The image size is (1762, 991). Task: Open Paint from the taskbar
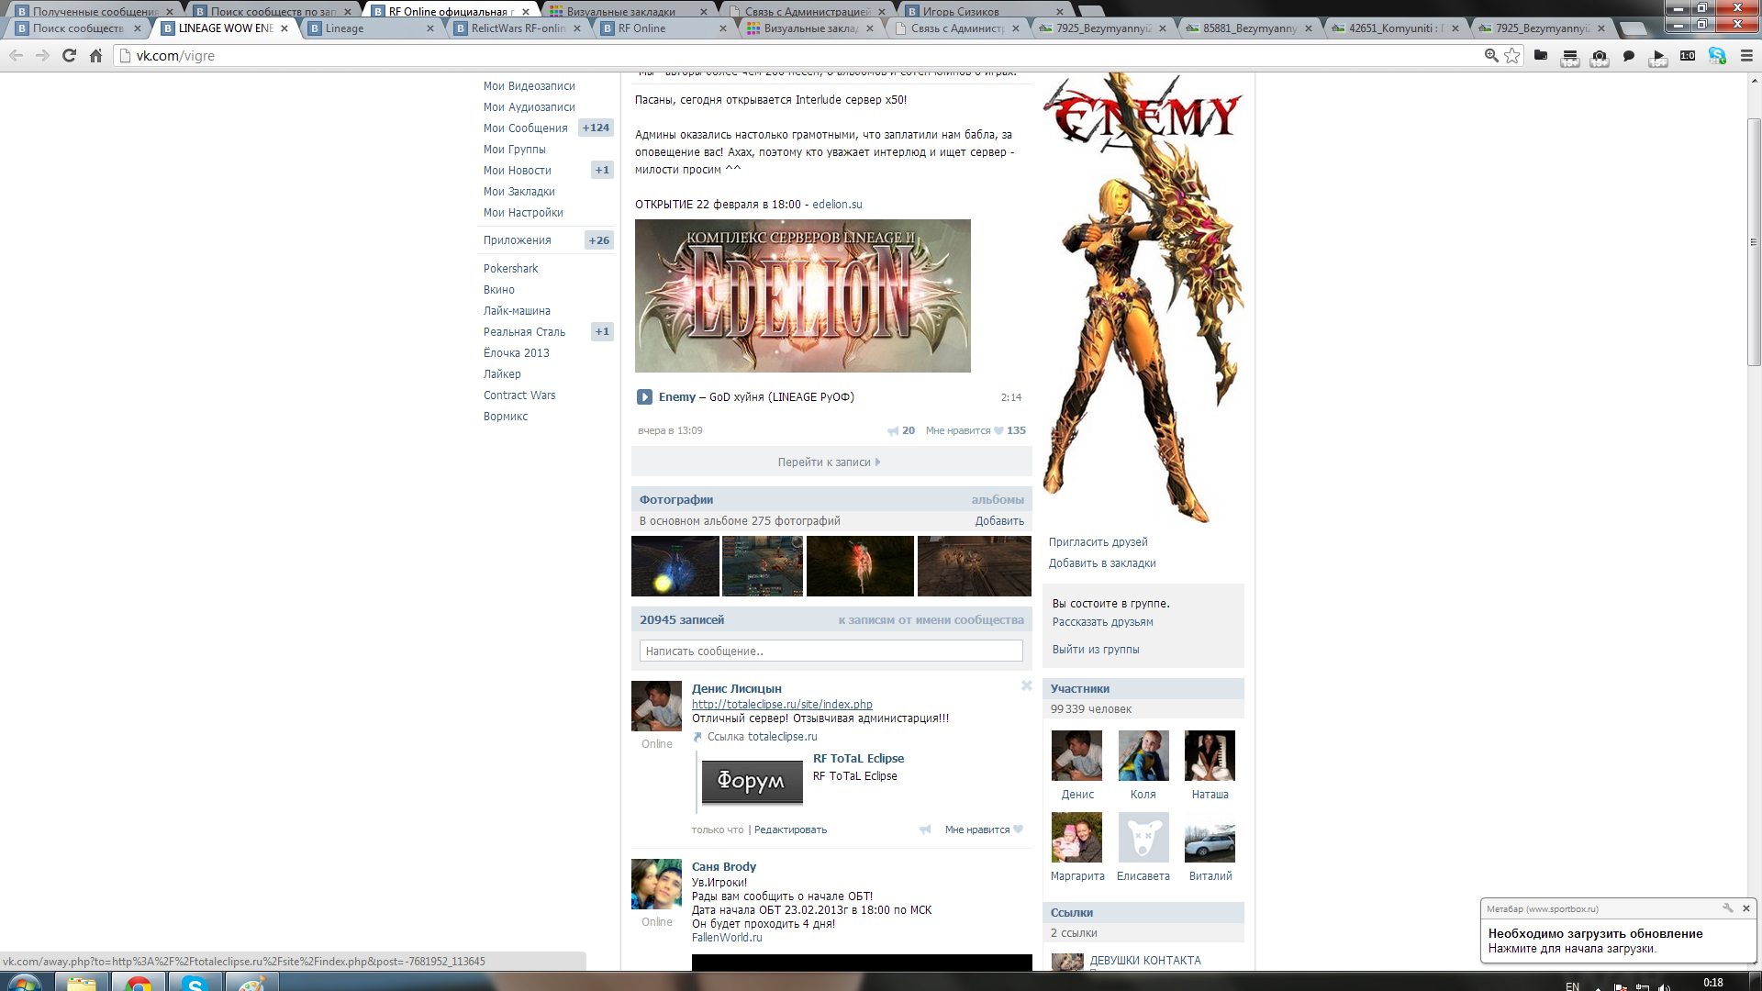(x=251, y=983)
